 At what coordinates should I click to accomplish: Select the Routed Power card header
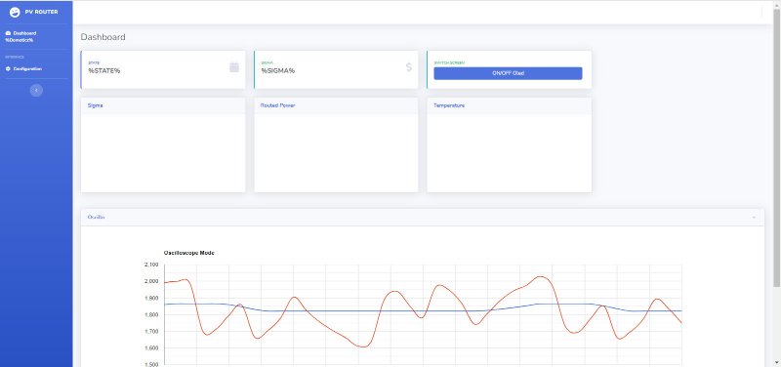click(336, 106)
